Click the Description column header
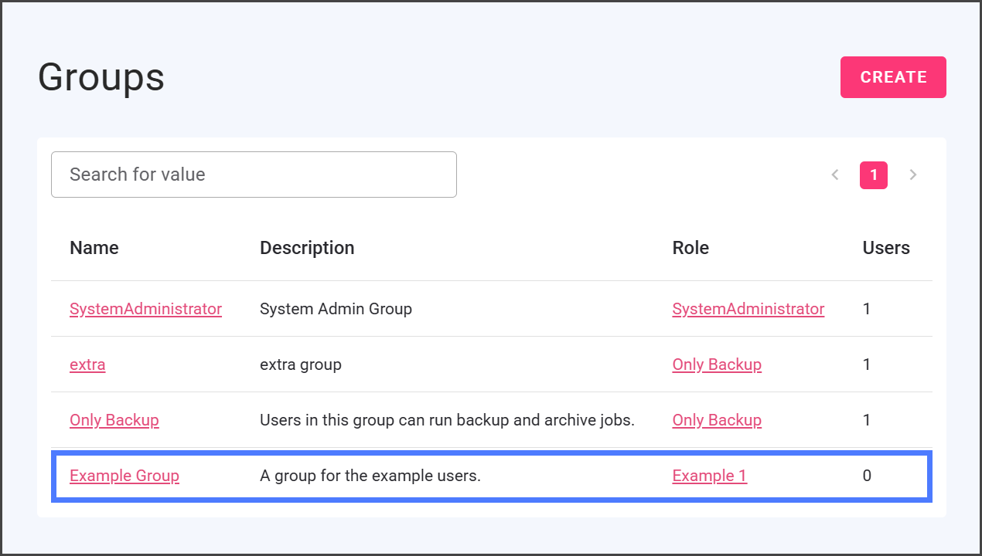Screen dimensions: 982x556 pyautogui.click(x=307, y=248)
